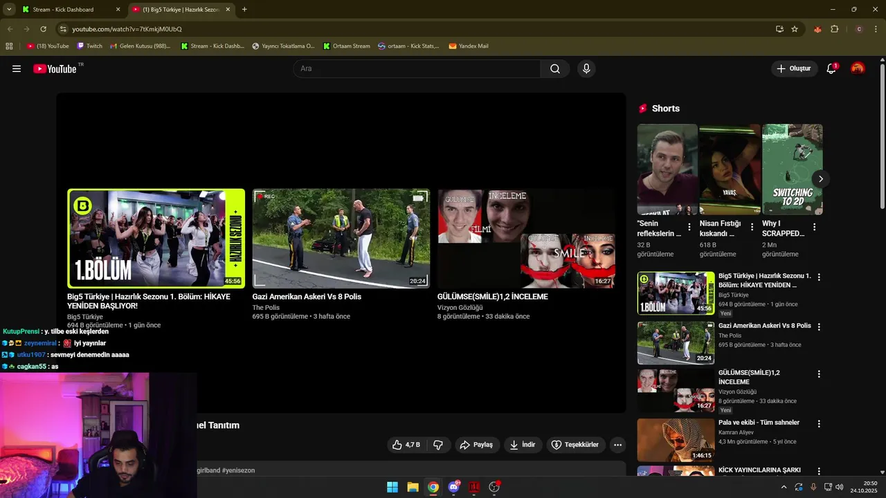Open the Yayıncı Tokatlama bookmark
Image resolution: width=886 pixels, height=498 pixels.
coord(283,46)
